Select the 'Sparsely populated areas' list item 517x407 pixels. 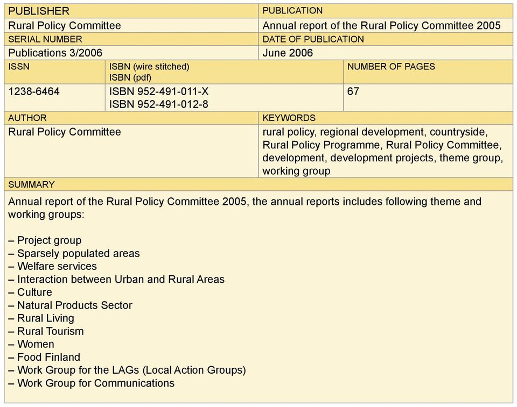coord(74,253)
